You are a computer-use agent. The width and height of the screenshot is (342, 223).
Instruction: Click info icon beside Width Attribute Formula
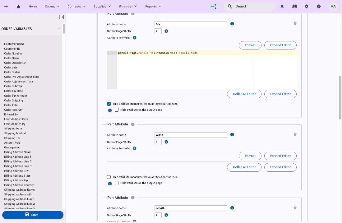[134, 148]
